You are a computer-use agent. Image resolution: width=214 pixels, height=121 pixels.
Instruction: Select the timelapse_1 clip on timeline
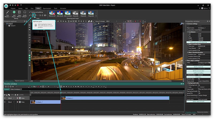click(45, 102)
